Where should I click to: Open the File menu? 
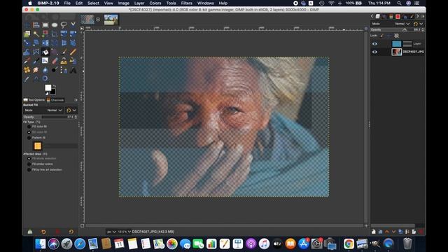67,3
